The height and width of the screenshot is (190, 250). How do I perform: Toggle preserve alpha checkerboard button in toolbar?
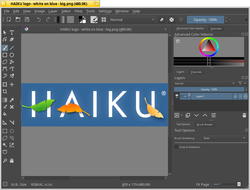[x=172, y=20]
